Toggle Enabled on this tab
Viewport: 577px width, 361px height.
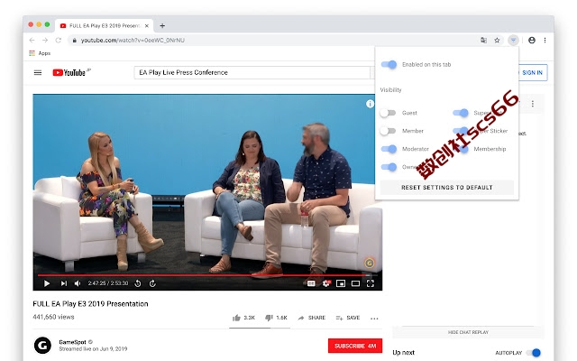pos(389,64)
